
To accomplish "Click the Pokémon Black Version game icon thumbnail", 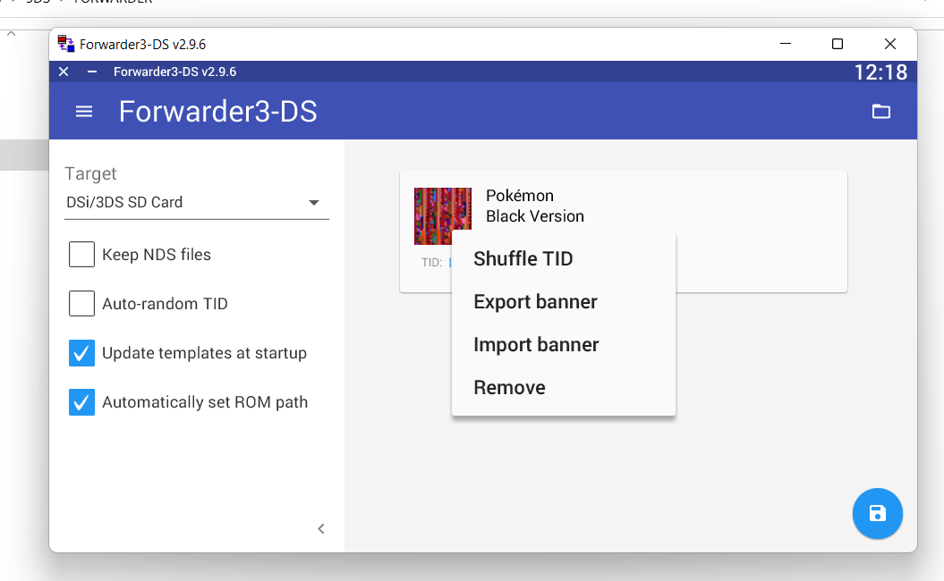I will (443, 216).
